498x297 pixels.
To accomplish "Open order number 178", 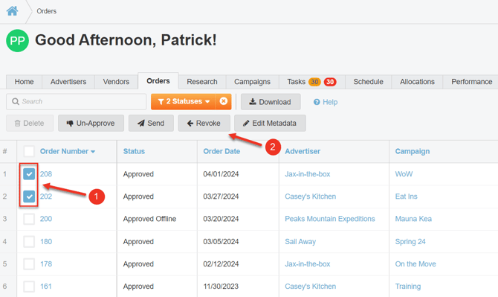I will point(46,264).
